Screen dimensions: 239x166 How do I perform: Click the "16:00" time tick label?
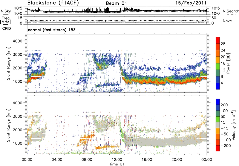point(147,160)
